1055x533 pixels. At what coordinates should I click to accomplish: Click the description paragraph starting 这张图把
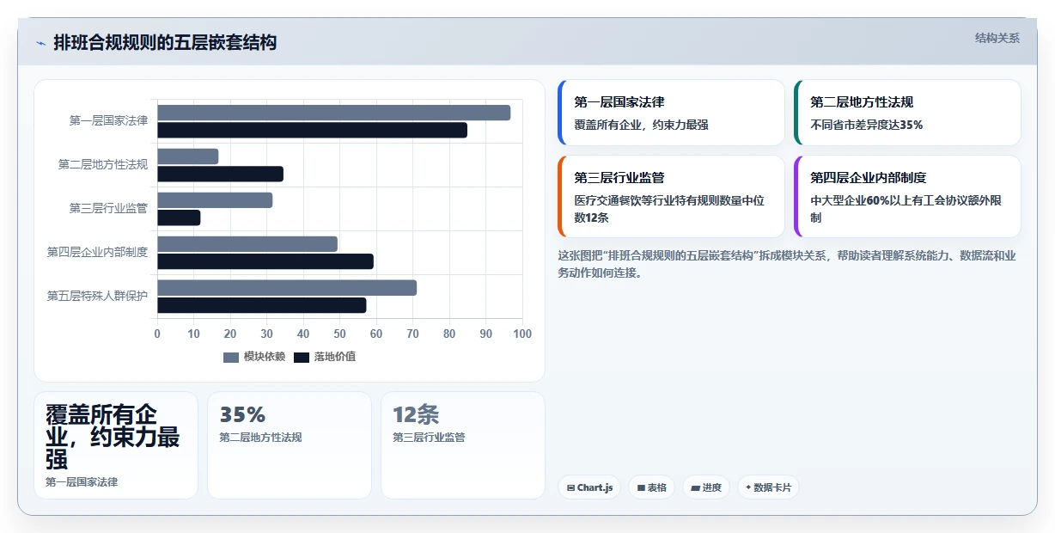[x=787, y=265]
